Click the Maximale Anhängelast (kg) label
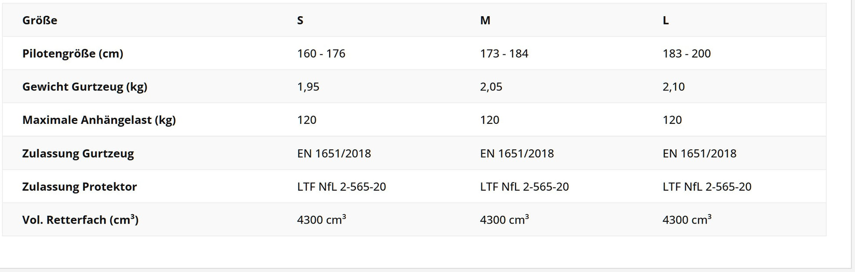 pyautogui.click(x=99, y=120)
